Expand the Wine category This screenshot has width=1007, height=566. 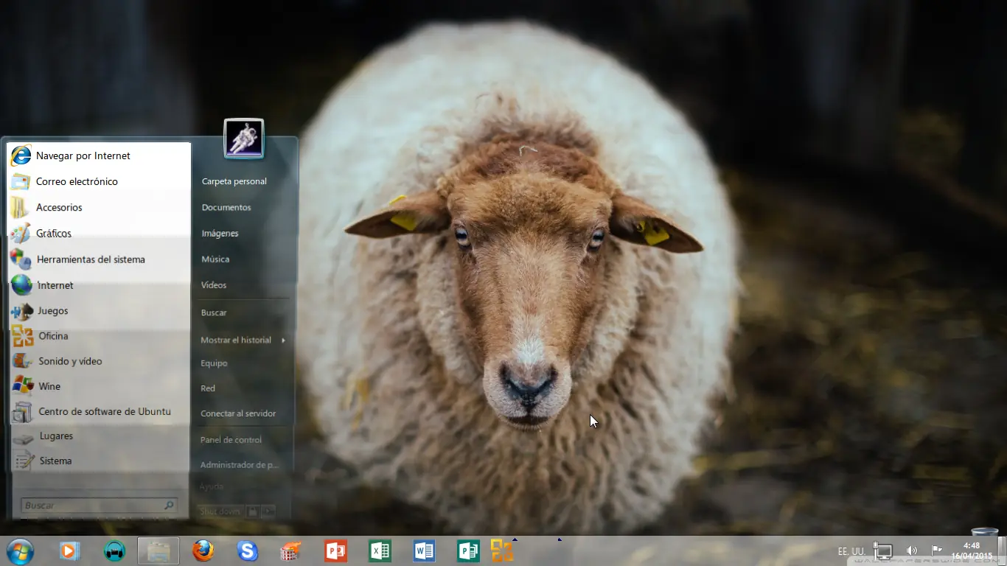[x=99, y=386]
